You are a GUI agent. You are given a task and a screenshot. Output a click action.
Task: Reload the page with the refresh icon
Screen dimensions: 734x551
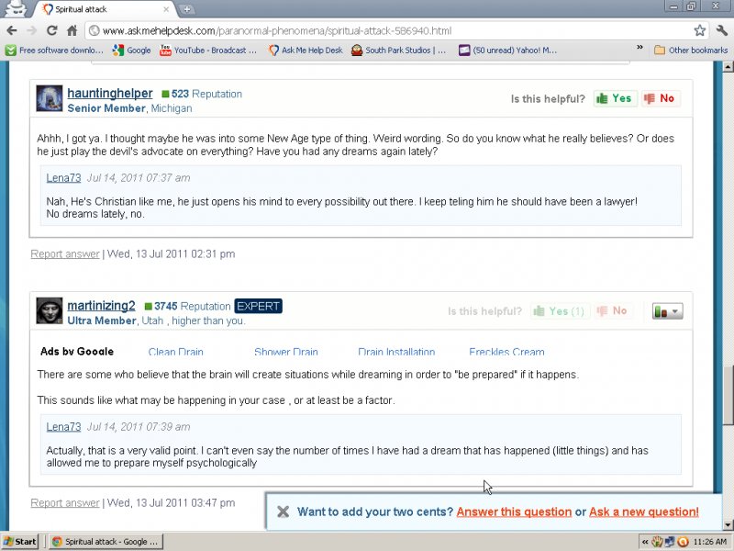coord(51,30)
